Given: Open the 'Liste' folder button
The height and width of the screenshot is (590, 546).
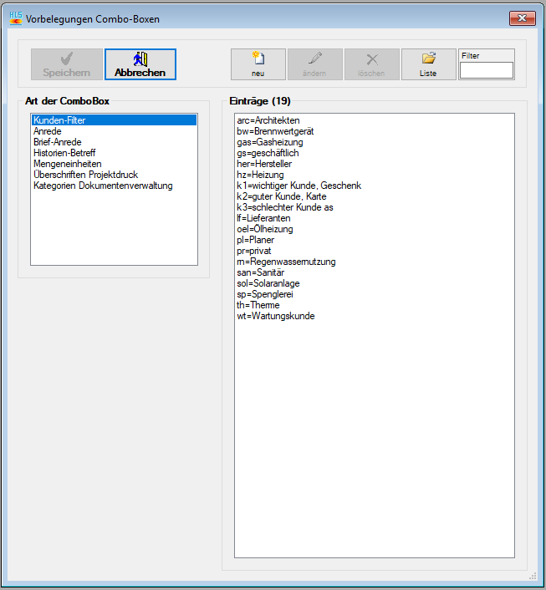Looking at the screenshot, I should coord(428,64).
